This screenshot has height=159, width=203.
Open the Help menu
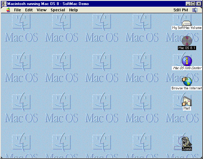coord(74,10)
